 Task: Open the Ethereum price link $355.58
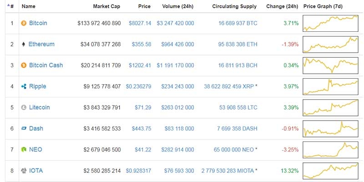click(x=142, y=44)
